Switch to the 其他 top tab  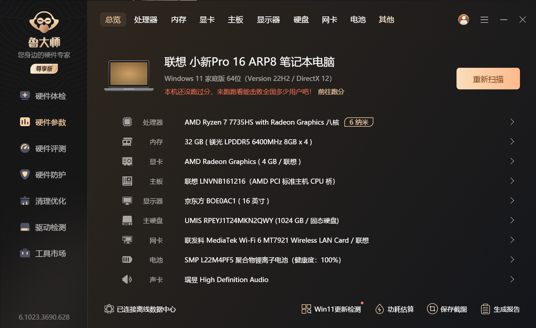(387, 20)
